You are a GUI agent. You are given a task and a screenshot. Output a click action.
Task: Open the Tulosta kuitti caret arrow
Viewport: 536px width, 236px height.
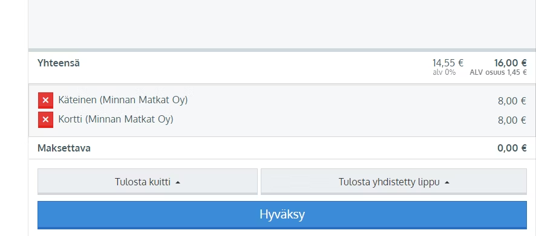178,182
